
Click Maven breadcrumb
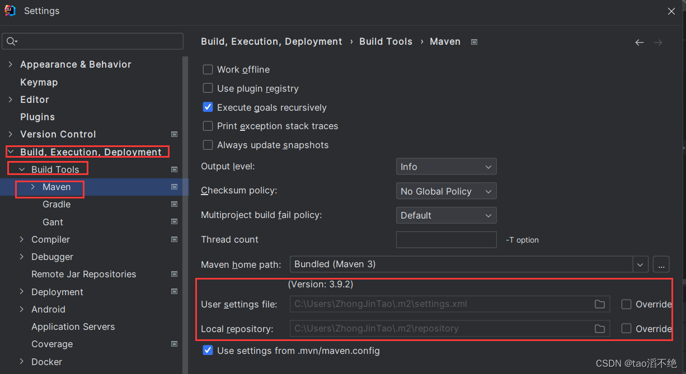445,41
